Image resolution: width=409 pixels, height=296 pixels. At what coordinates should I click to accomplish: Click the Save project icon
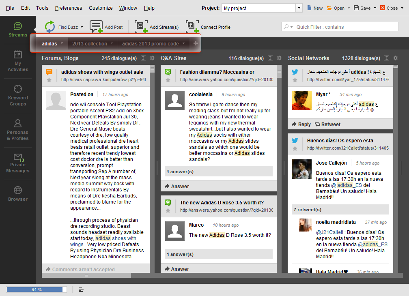click(356, 8)
